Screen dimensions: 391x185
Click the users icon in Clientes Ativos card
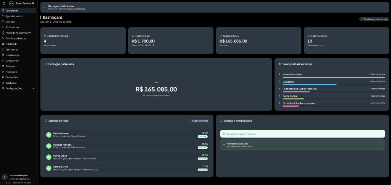(x=309, y=36)
